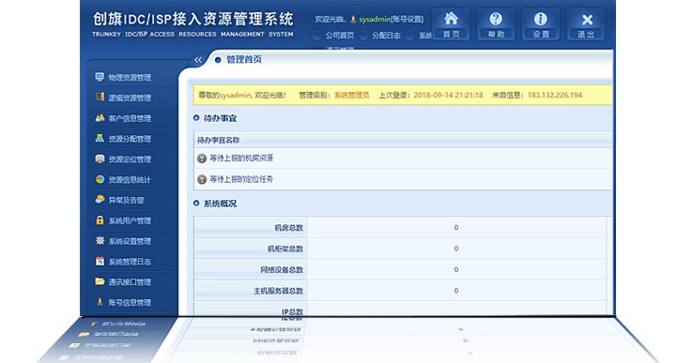Open 账号信息管理 in the sidebar
The width and height of the screenshot is (693, 363).
130,302
